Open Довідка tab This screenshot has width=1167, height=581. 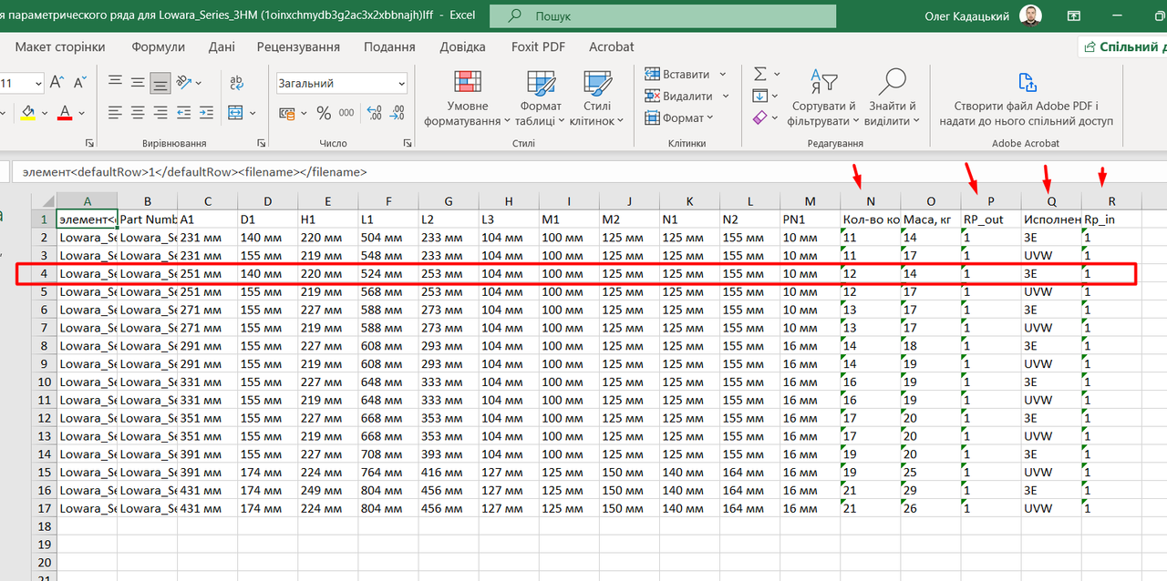coord(463,46)
